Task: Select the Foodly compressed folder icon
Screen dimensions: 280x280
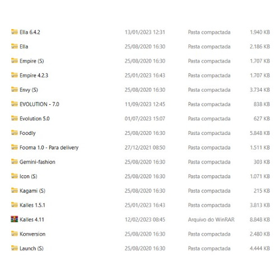Action: point(15,133)
